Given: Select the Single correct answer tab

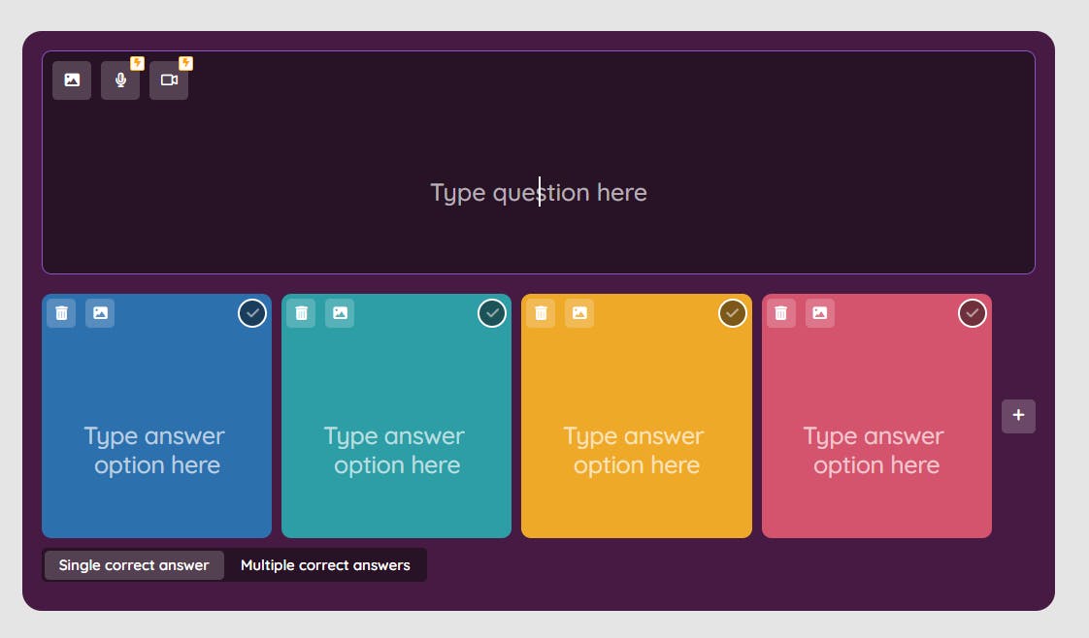Looking at the screenshot, I should click(x=134, y=565).
